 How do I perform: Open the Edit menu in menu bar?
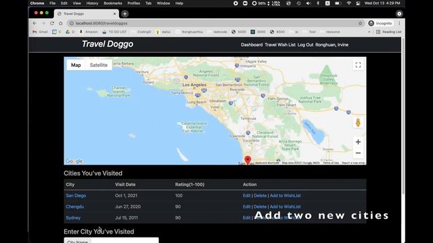64,3
